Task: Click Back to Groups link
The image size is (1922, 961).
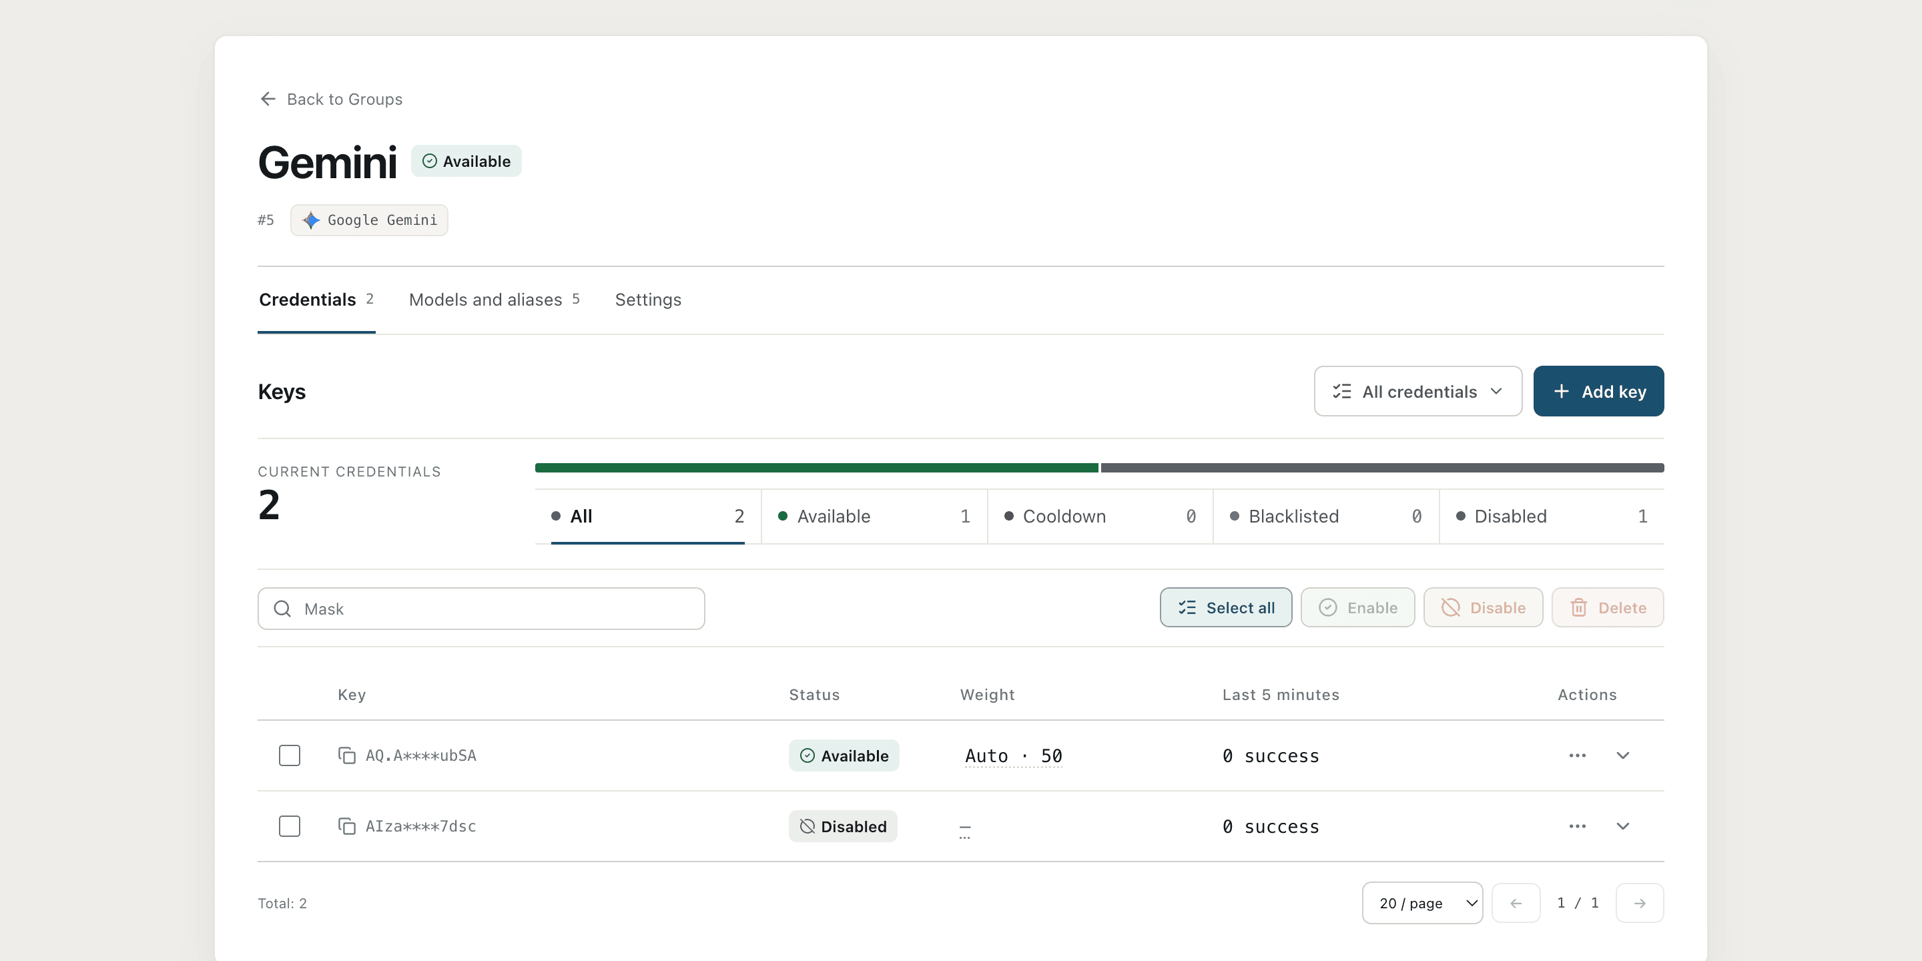Action: point(331,99)
